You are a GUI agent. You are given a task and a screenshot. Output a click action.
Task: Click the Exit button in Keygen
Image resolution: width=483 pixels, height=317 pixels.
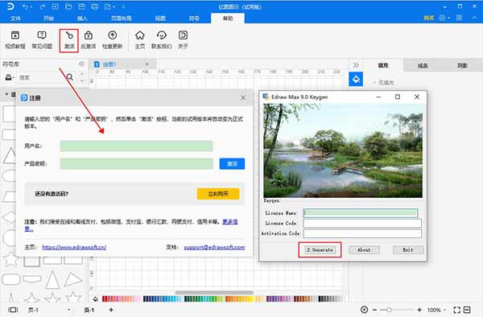pyautogui.click(x=408, y=250)
